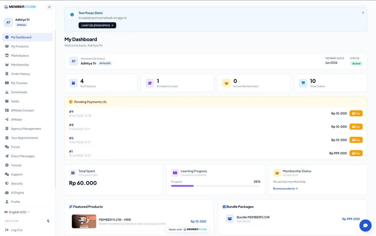Viewport: 376px width, 236px height.
Task: Click the LIHAT SELENGKAPNYA button
Action: tap(97, 25)
